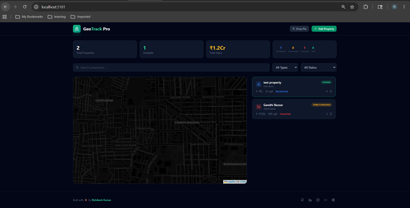Click the GeoTrack Pro logo icon
Viewport: 410px width, 208px height.
(77, 29)
